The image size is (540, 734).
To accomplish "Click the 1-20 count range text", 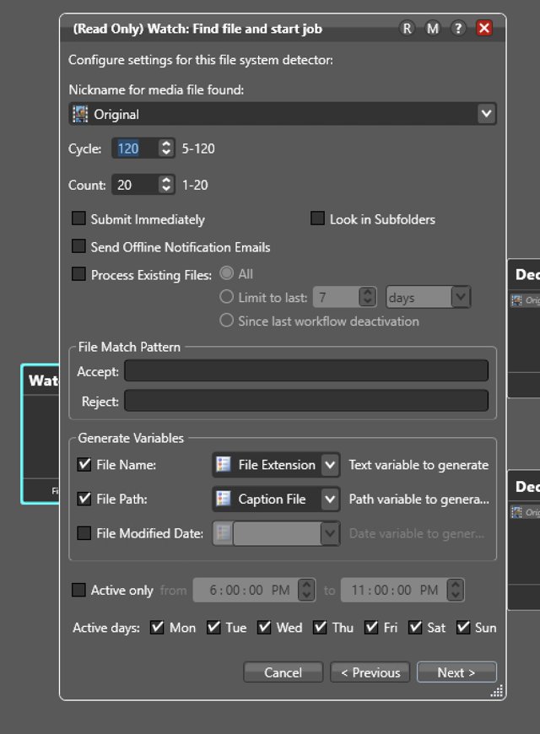I will 195,185.
